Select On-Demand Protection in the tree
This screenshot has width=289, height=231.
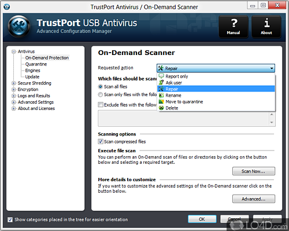coord(47,58)
